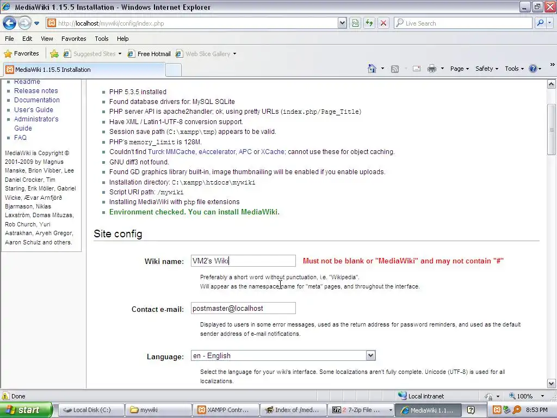Image resolution: width=557 pixels, height=418 pixels.
Task: Click the Compatibility View icon
Action: pyautogui.click(x=355, y=23)
